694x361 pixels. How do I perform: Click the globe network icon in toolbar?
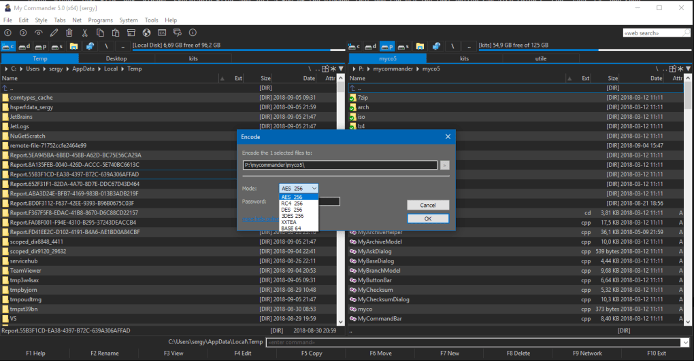146,33
